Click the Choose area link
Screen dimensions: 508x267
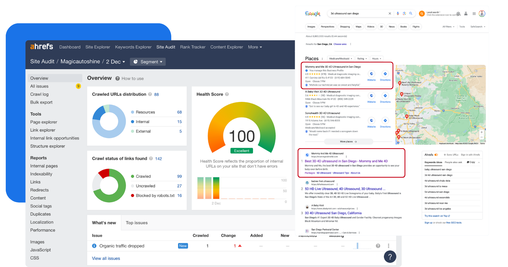click(x=340, y=44)
